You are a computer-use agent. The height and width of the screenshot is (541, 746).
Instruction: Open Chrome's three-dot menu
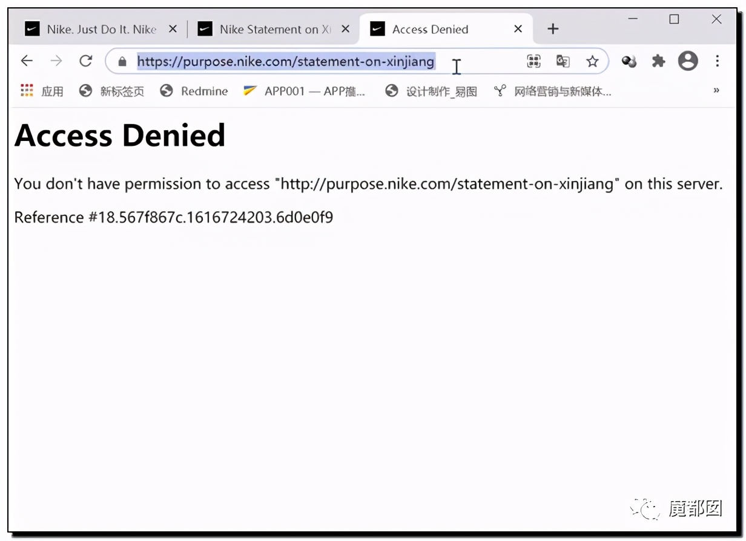coord(717,61)
